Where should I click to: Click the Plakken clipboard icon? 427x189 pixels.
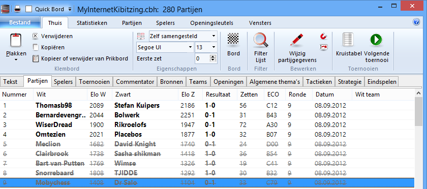pyautogui.click(x=16, y=41)
